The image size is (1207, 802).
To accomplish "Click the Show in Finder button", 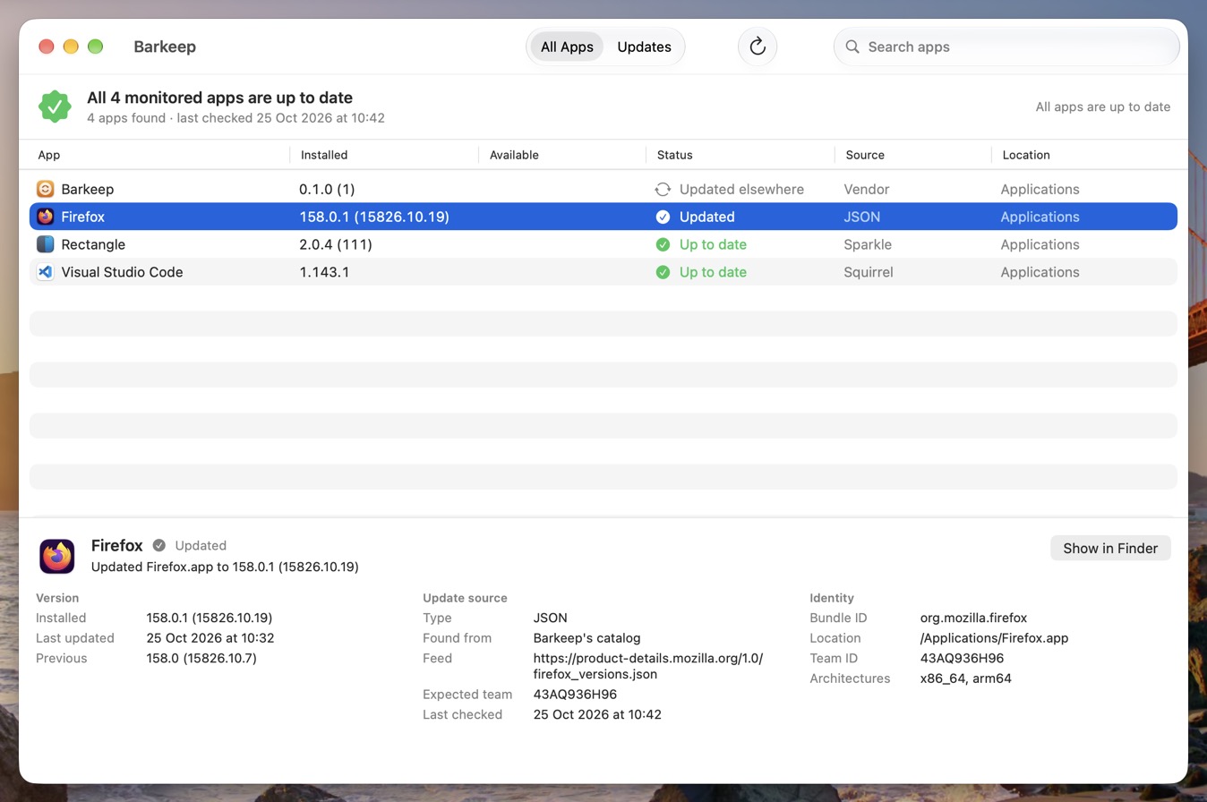I will click(x=1110, y=548).
